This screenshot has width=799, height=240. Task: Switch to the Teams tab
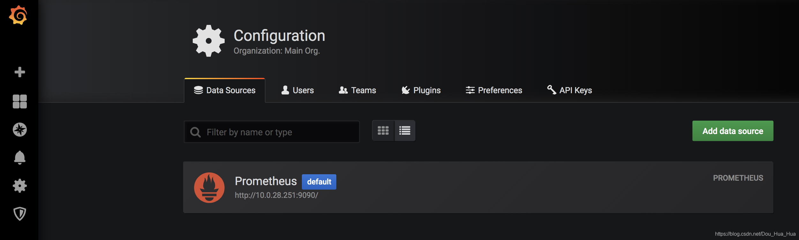point(357,90)
